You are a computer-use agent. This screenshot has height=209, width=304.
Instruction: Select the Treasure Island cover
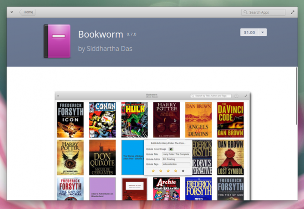(x=134, y=189)
